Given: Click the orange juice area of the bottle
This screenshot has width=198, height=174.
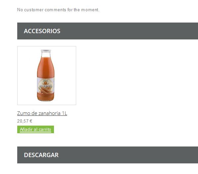Looking at the screenshot, I should (46, 67).
